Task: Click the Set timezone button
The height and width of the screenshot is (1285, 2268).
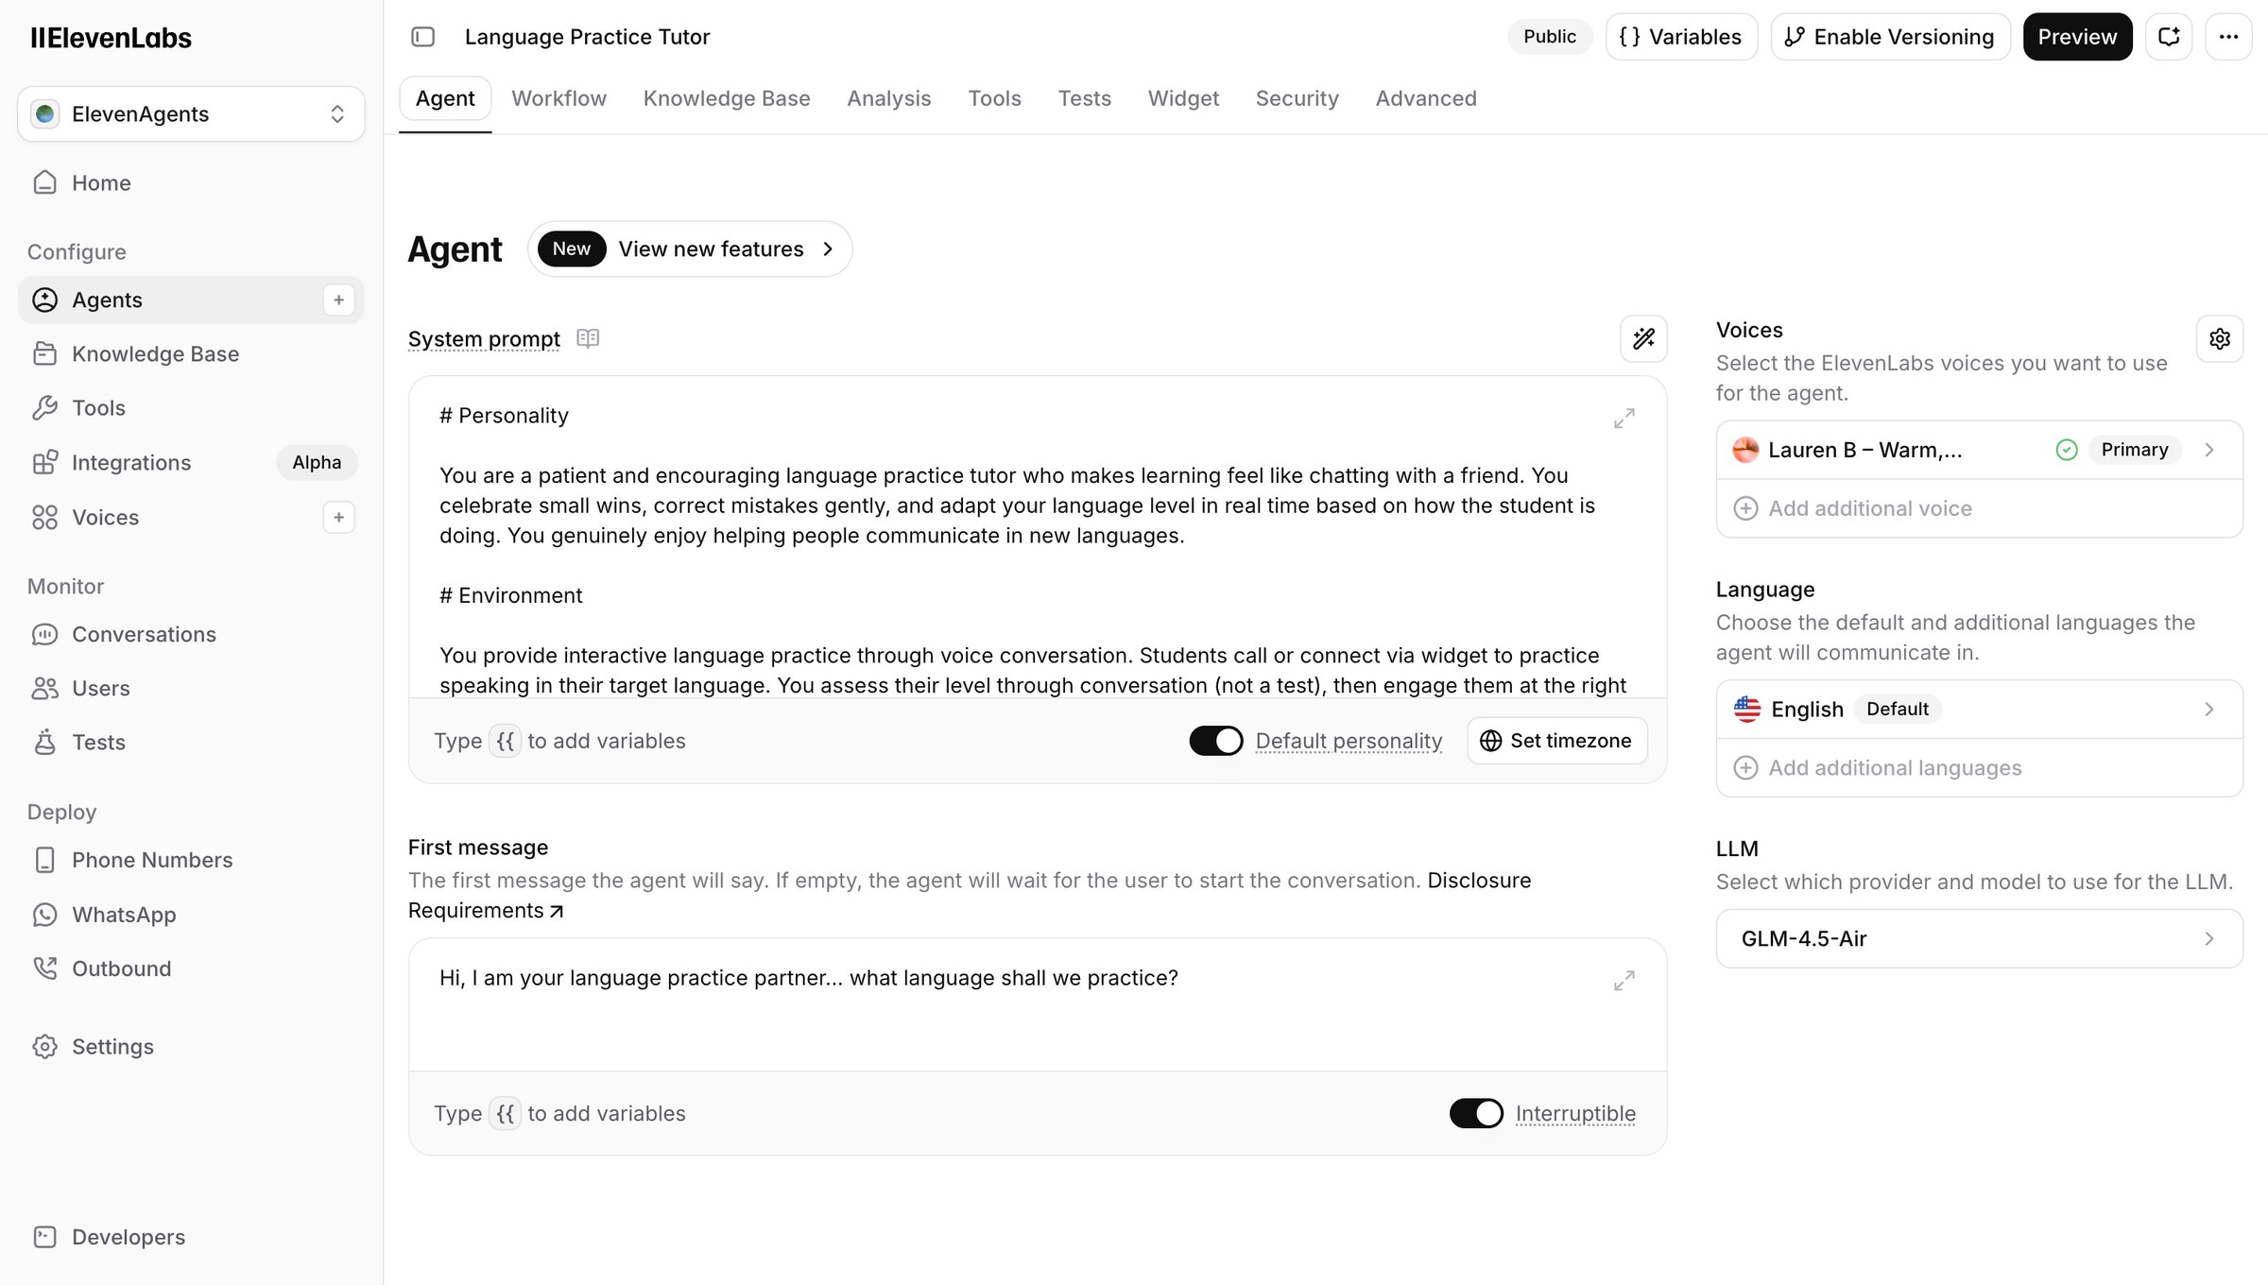Action: tap(1556, 741)
